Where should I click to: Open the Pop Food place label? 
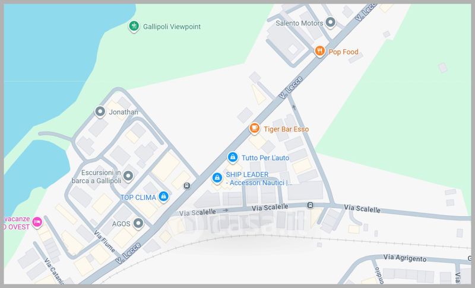click(343, 52)
